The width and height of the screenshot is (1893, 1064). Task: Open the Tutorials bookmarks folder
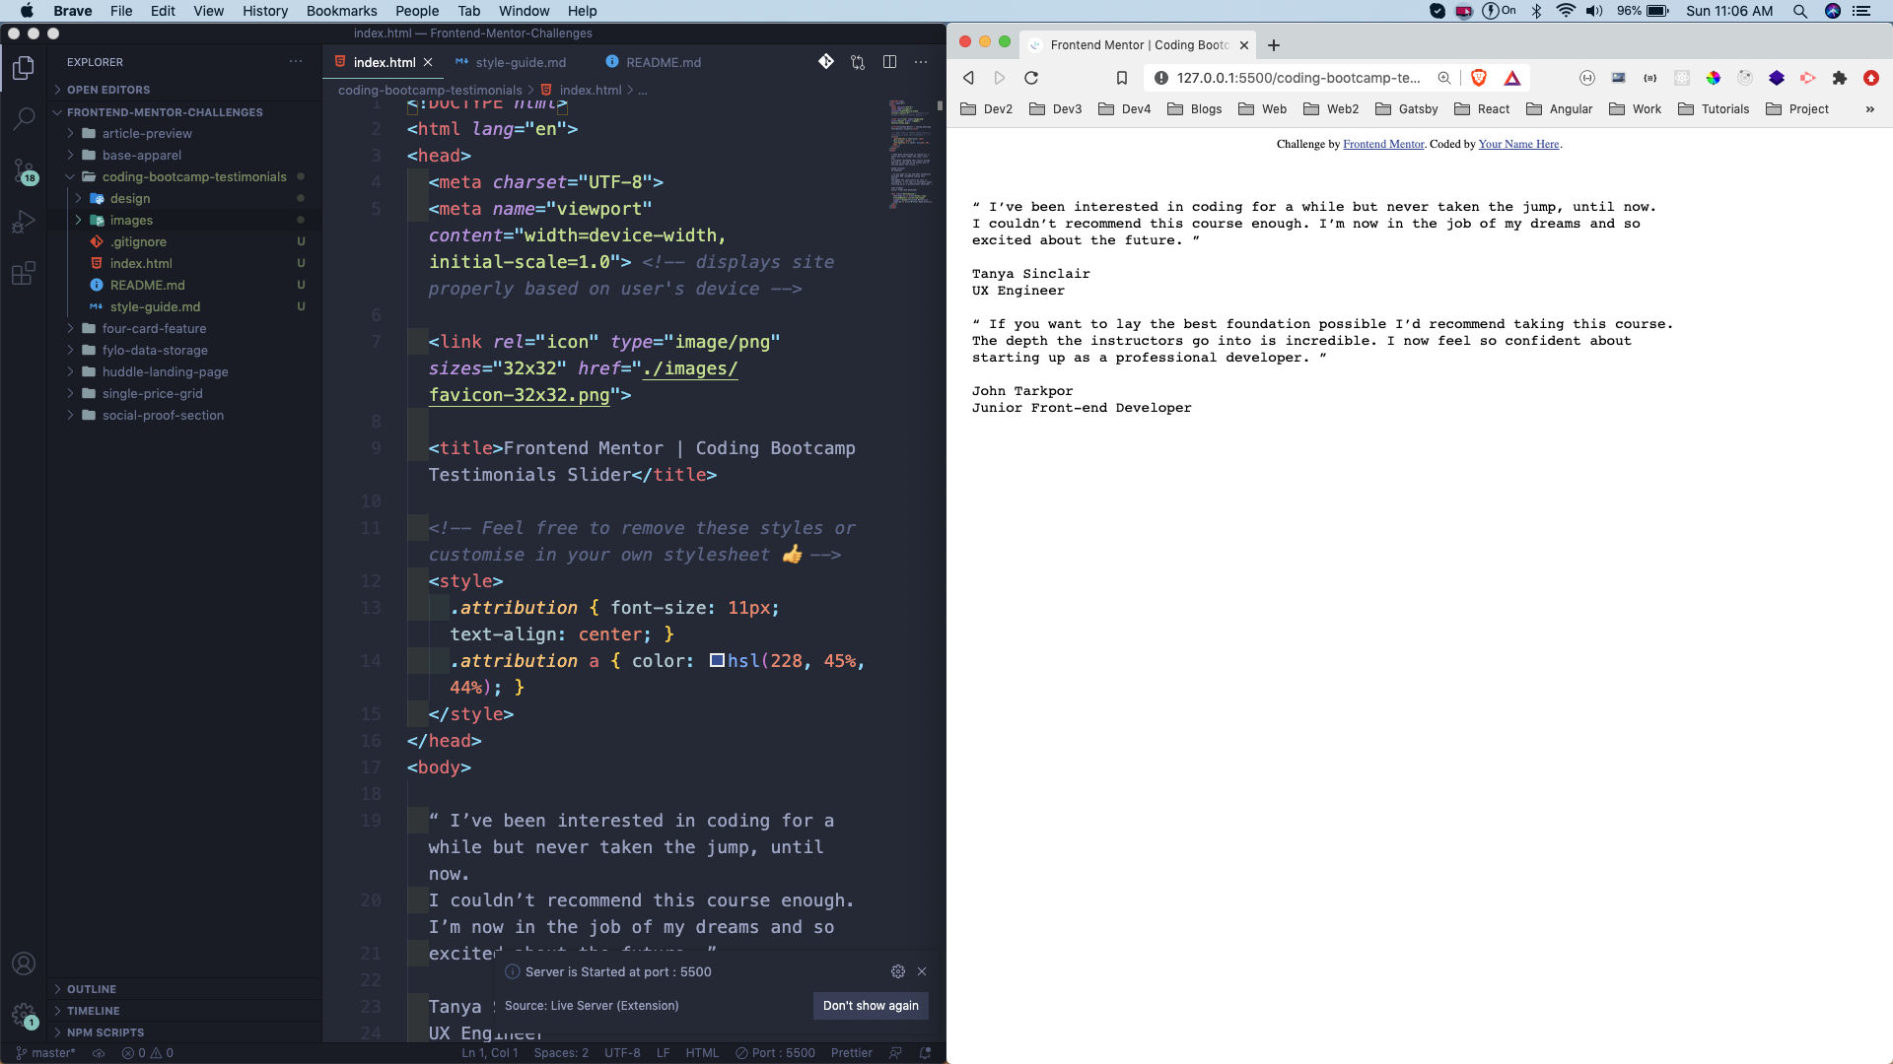pos(1714,109)
